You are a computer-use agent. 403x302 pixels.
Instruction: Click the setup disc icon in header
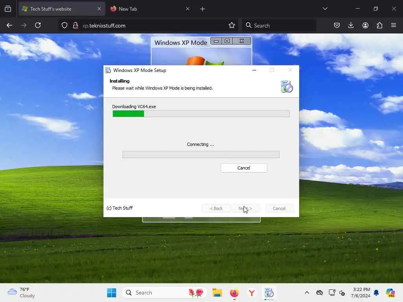pyautogui.click(x=287, y=87)
